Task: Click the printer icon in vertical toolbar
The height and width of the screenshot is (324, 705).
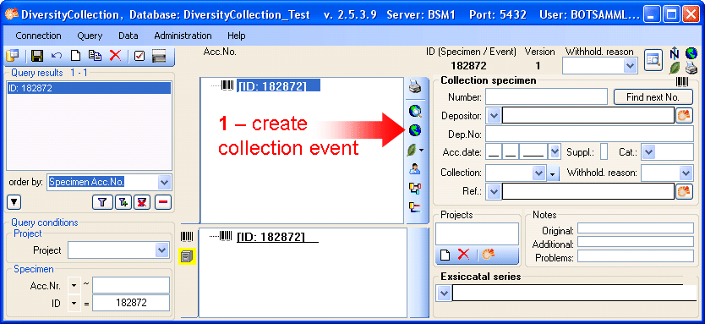Action: pos(415,87)
